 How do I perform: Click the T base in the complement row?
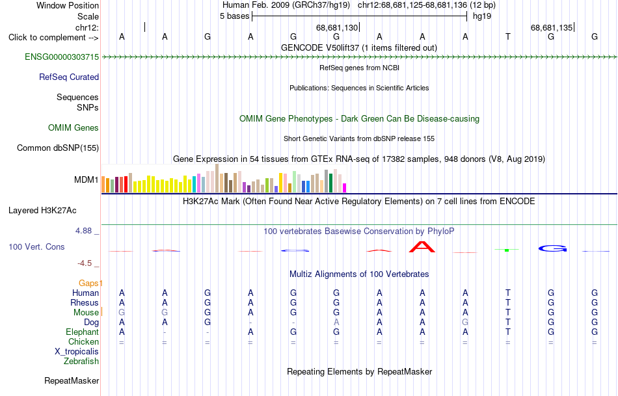[508, 37]
